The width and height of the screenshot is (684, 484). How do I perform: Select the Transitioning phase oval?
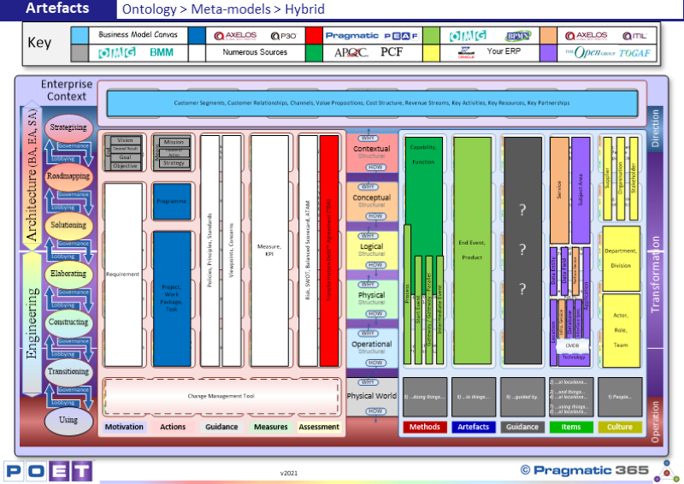click(68, 371)
